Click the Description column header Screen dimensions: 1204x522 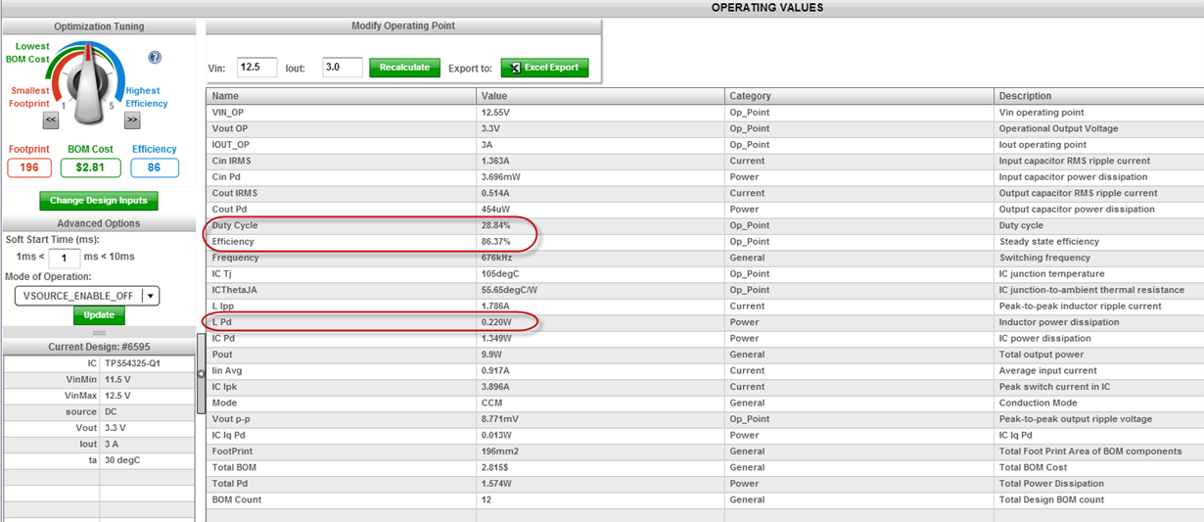coord(1096,96)
